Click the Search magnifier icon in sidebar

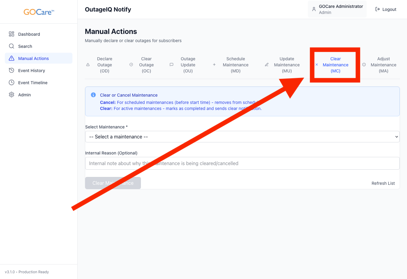(12, 46)
